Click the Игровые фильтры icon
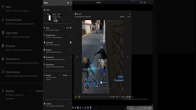This screenshot has height=110, width=196. coord(44,64)
